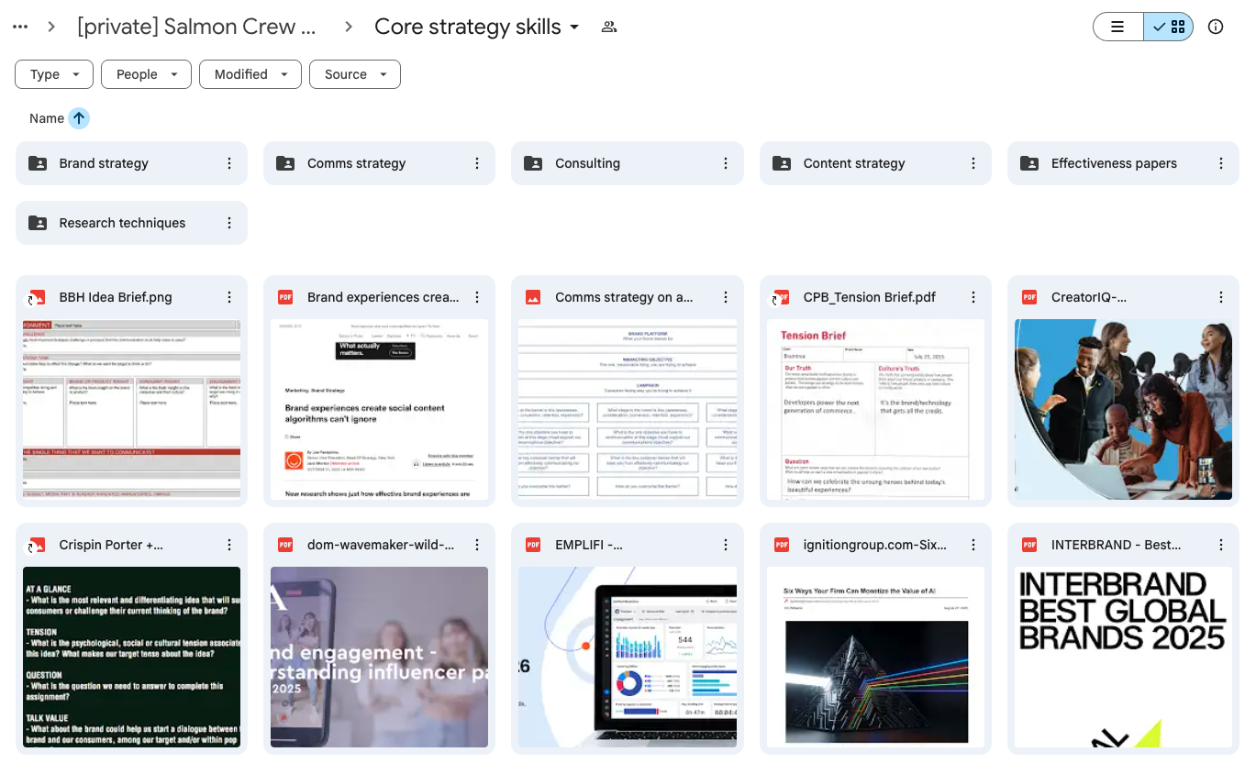Select the CPB Tension Brief thumbnail
This screenshot has height=763, width=1245.
(875, 409)
